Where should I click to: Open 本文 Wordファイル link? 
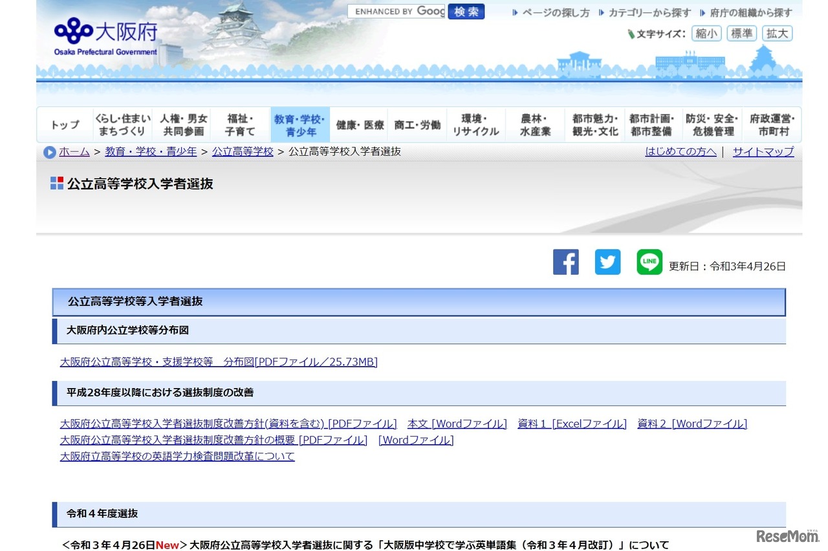[x=457, y=424]
